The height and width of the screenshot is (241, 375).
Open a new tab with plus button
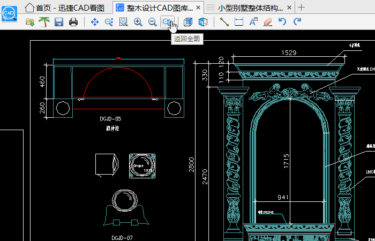pos(301,7)
